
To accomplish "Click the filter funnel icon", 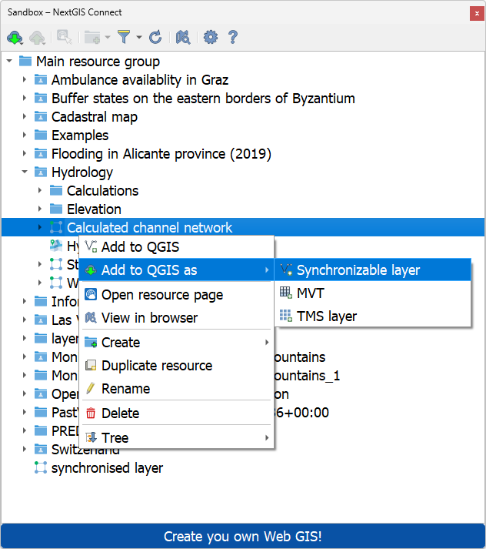I will pos(124,37).
